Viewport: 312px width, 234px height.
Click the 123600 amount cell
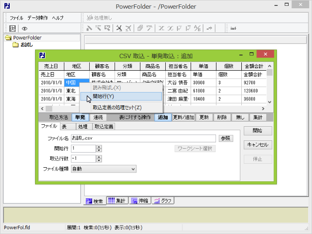(x=253, y=91)
